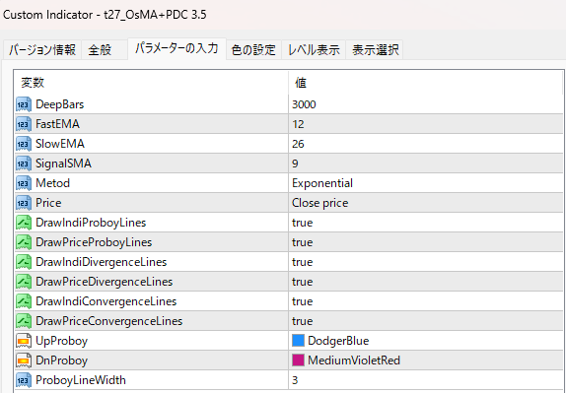Click the integer icon beside DeepBars
Image resolution: width=566 pixels, height=393 pixels.
(x=24, y=104)
